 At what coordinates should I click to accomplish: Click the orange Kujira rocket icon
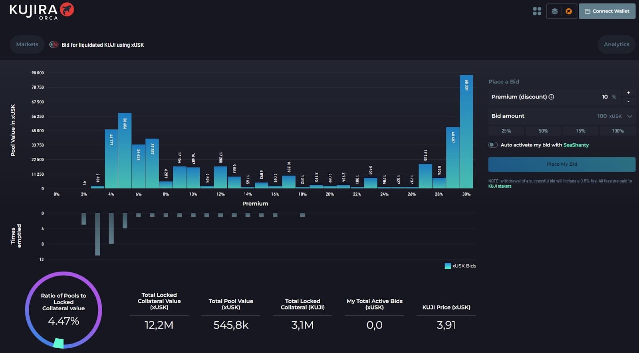pyautogui.click(x=569, y=11)
